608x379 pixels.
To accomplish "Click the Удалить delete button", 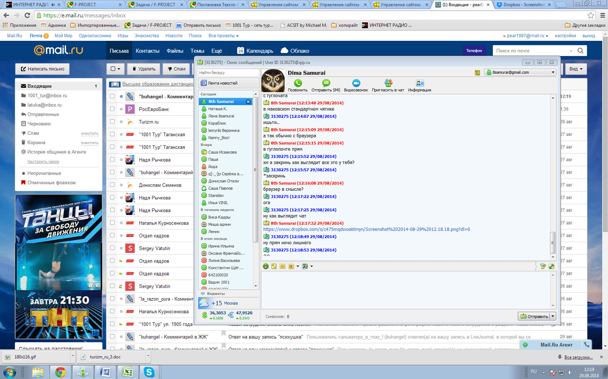I will (x=144, y=69).
